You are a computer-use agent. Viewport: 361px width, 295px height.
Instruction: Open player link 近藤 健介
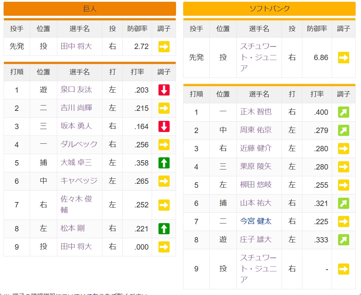pyautogui.click(x=256, y=148)
